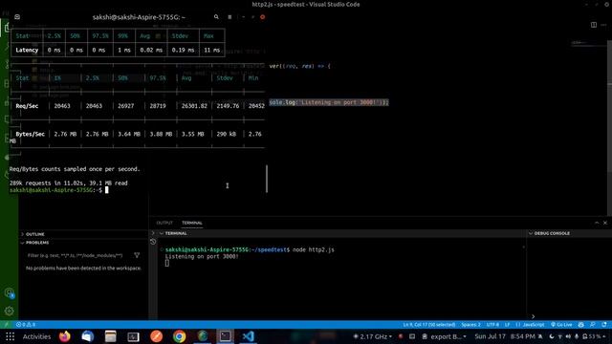Open the System Monitor dock icon
This screenshot has width=612, height=344.
[x=133, y=336]
